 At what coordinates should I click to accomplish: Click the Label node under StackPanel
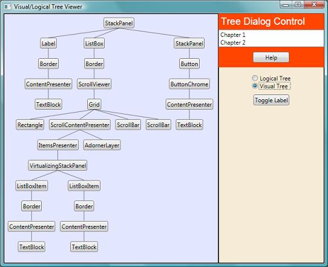[x=48, y=44]
